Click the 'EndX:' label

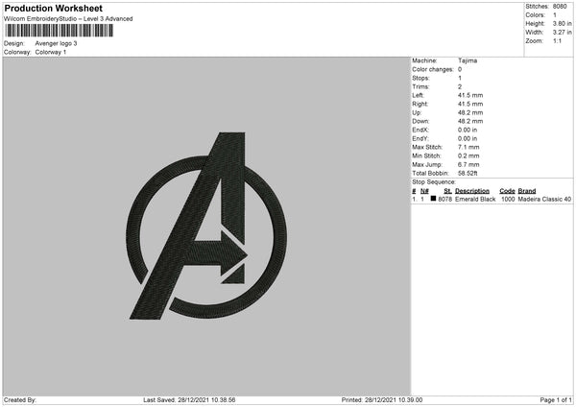point(420,130)
